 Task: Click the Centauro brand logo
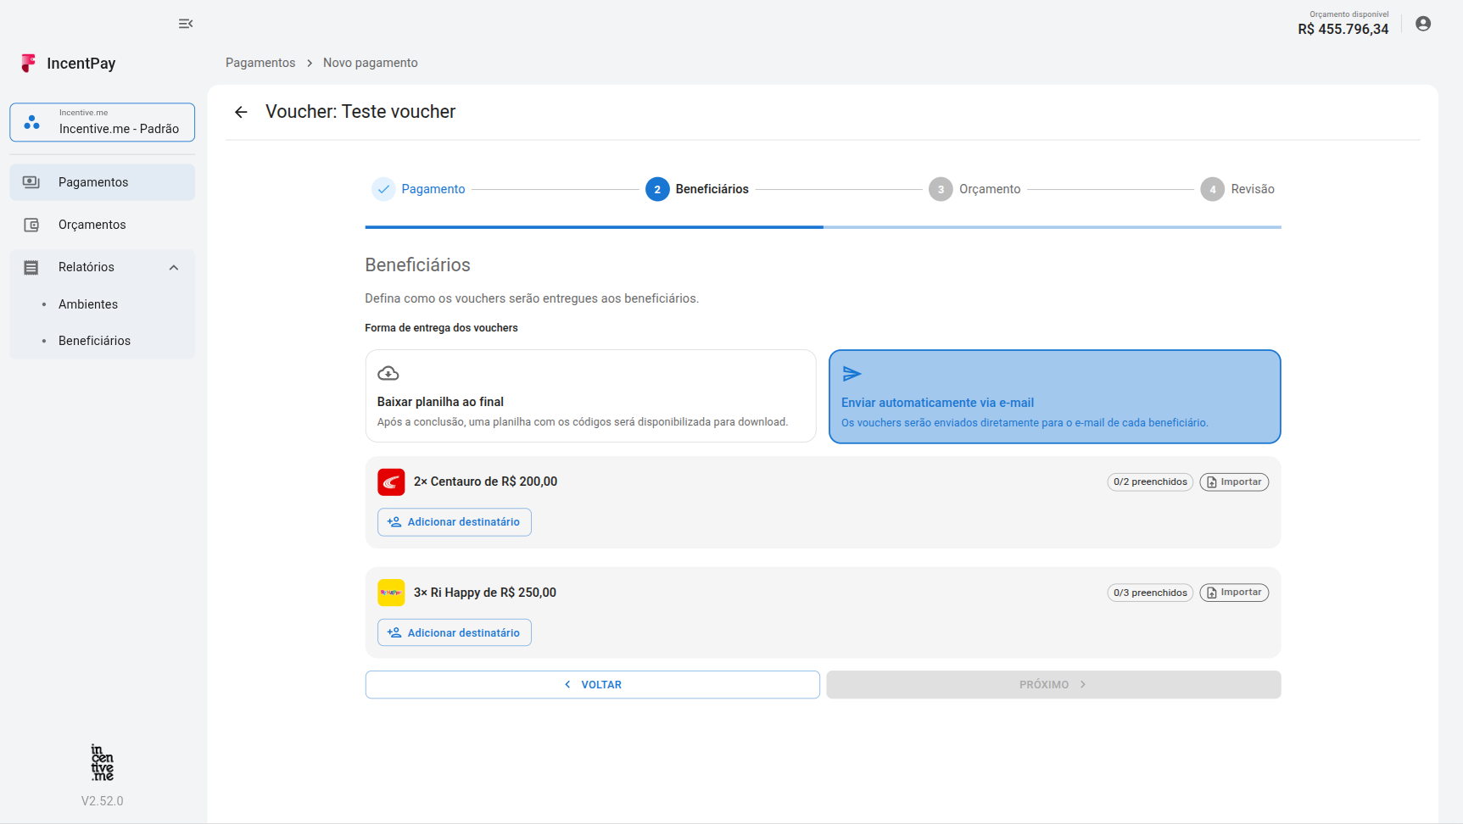pos(391,482)
